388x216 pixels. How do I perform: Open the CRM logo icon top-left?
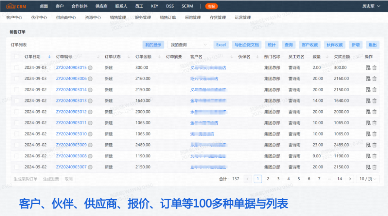click(11, 6)
